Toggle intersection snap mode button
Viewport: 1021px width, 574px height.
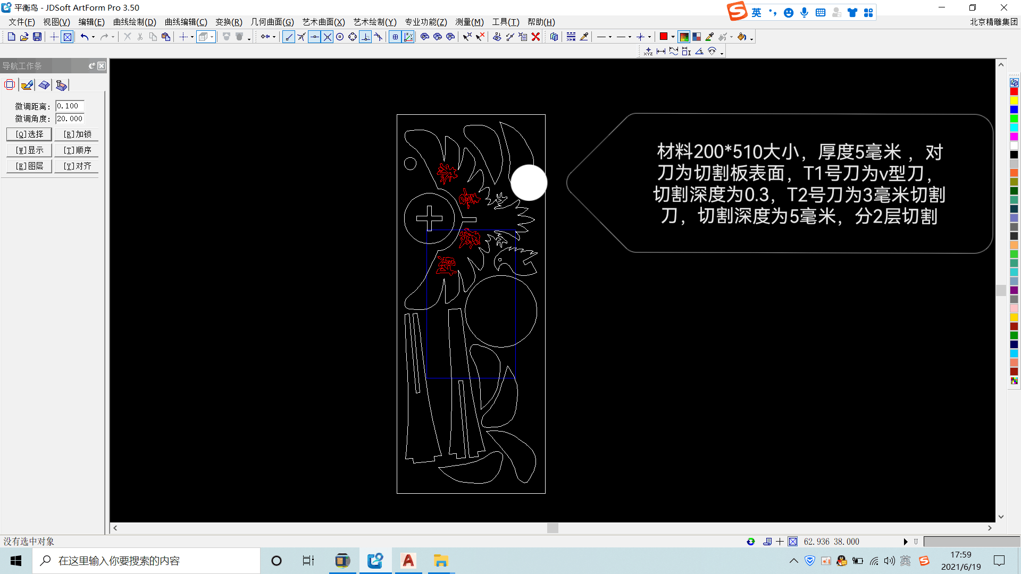328,37
